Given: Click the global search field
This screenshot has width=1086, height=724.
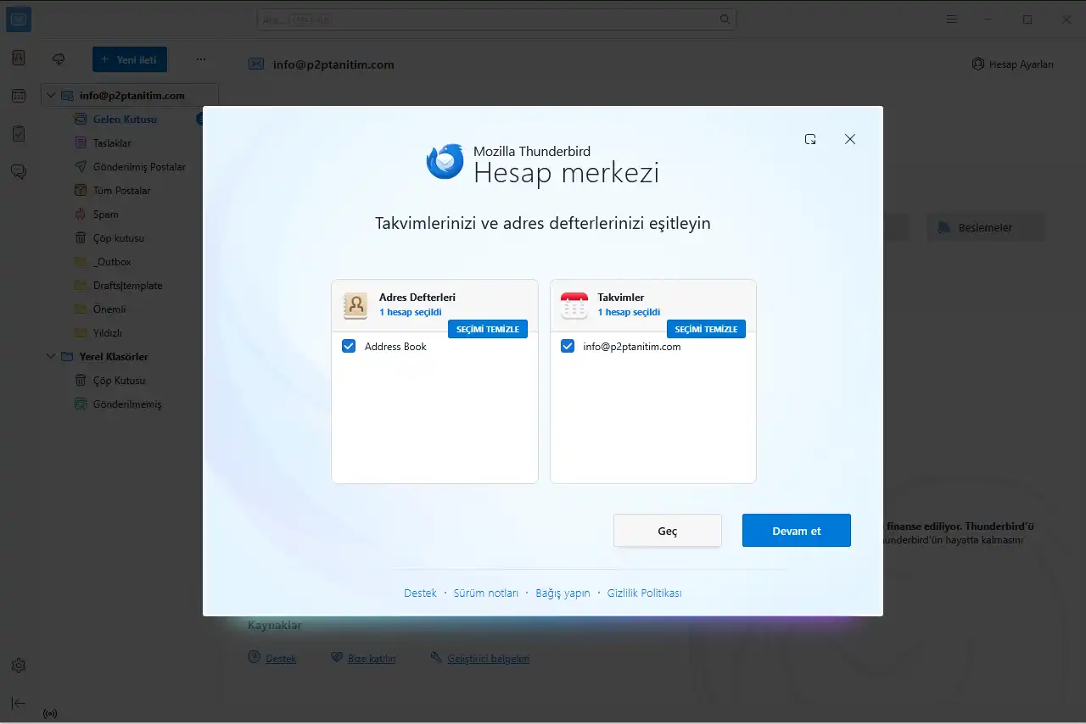Looking at the screenshot, I should [x=496, y=19].
